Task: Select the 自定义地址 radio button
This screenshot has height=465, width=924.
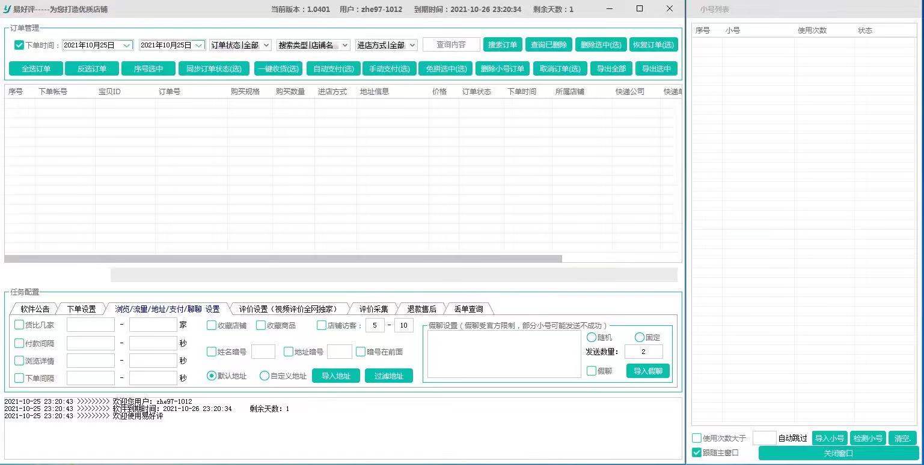Action: coord(265,376)
